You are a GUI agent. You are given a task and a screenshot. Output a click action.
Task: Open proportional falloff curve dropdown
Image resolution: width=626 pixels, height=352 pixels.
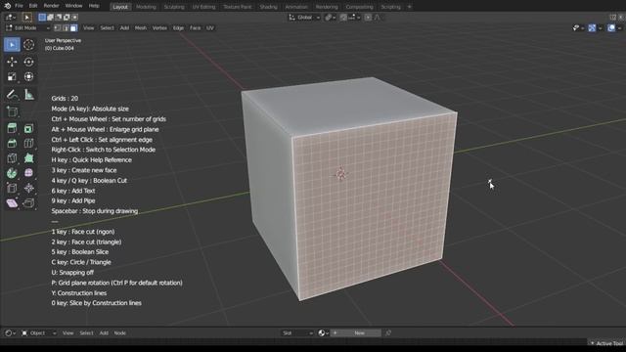(x=378, y=18)
